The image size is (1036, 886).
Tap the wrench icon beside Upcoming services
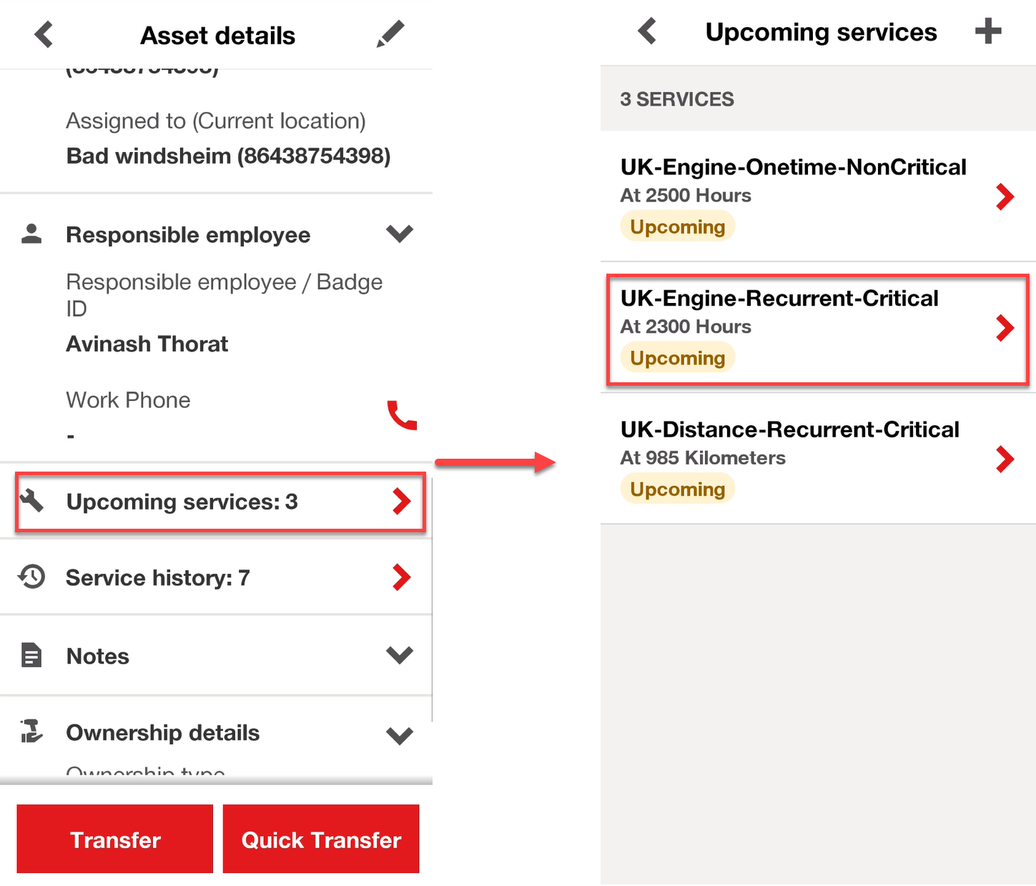[x=32, y=500]
